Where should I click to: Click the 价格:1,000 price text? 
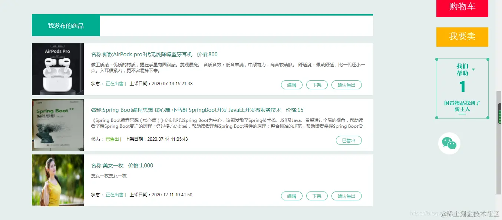(x=141, y=166)
